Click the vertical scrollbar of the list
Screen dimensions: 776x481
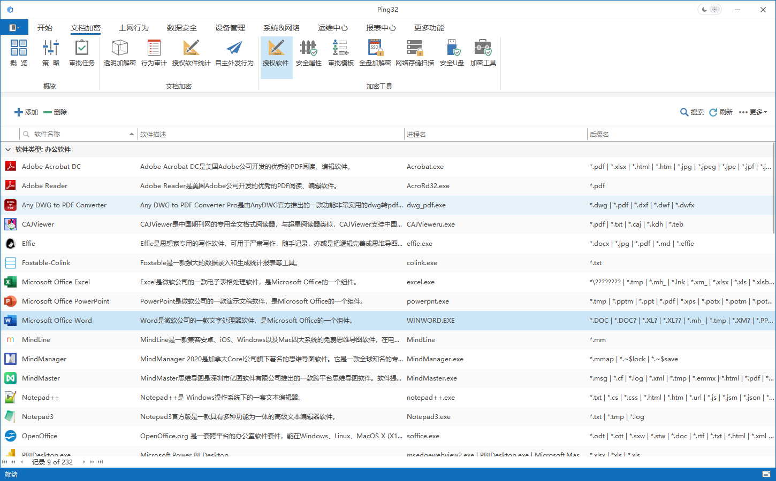pos(774,188)
